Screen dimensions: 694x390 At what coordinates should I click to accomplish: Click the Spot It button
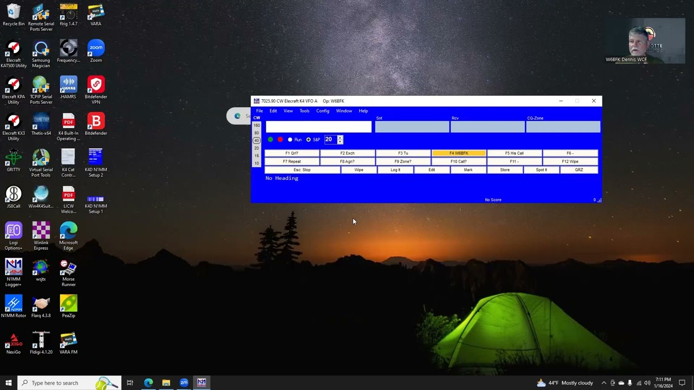coord(541,170)
